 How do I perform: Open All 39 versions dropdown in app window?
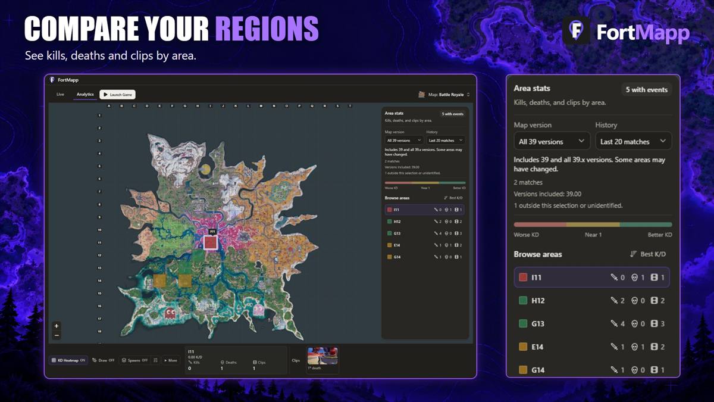coord(403,141)
